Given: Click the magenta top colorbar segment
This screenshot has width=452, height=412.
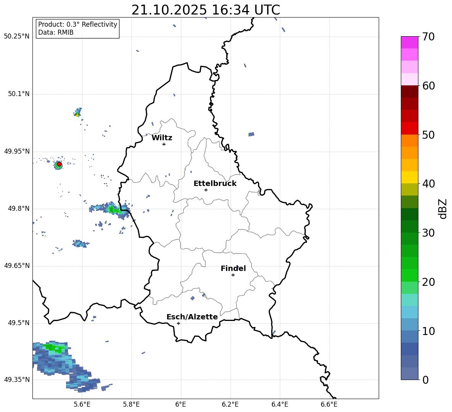Looking at the screenshot, I should pyautogui.click(x=409, y=42).
